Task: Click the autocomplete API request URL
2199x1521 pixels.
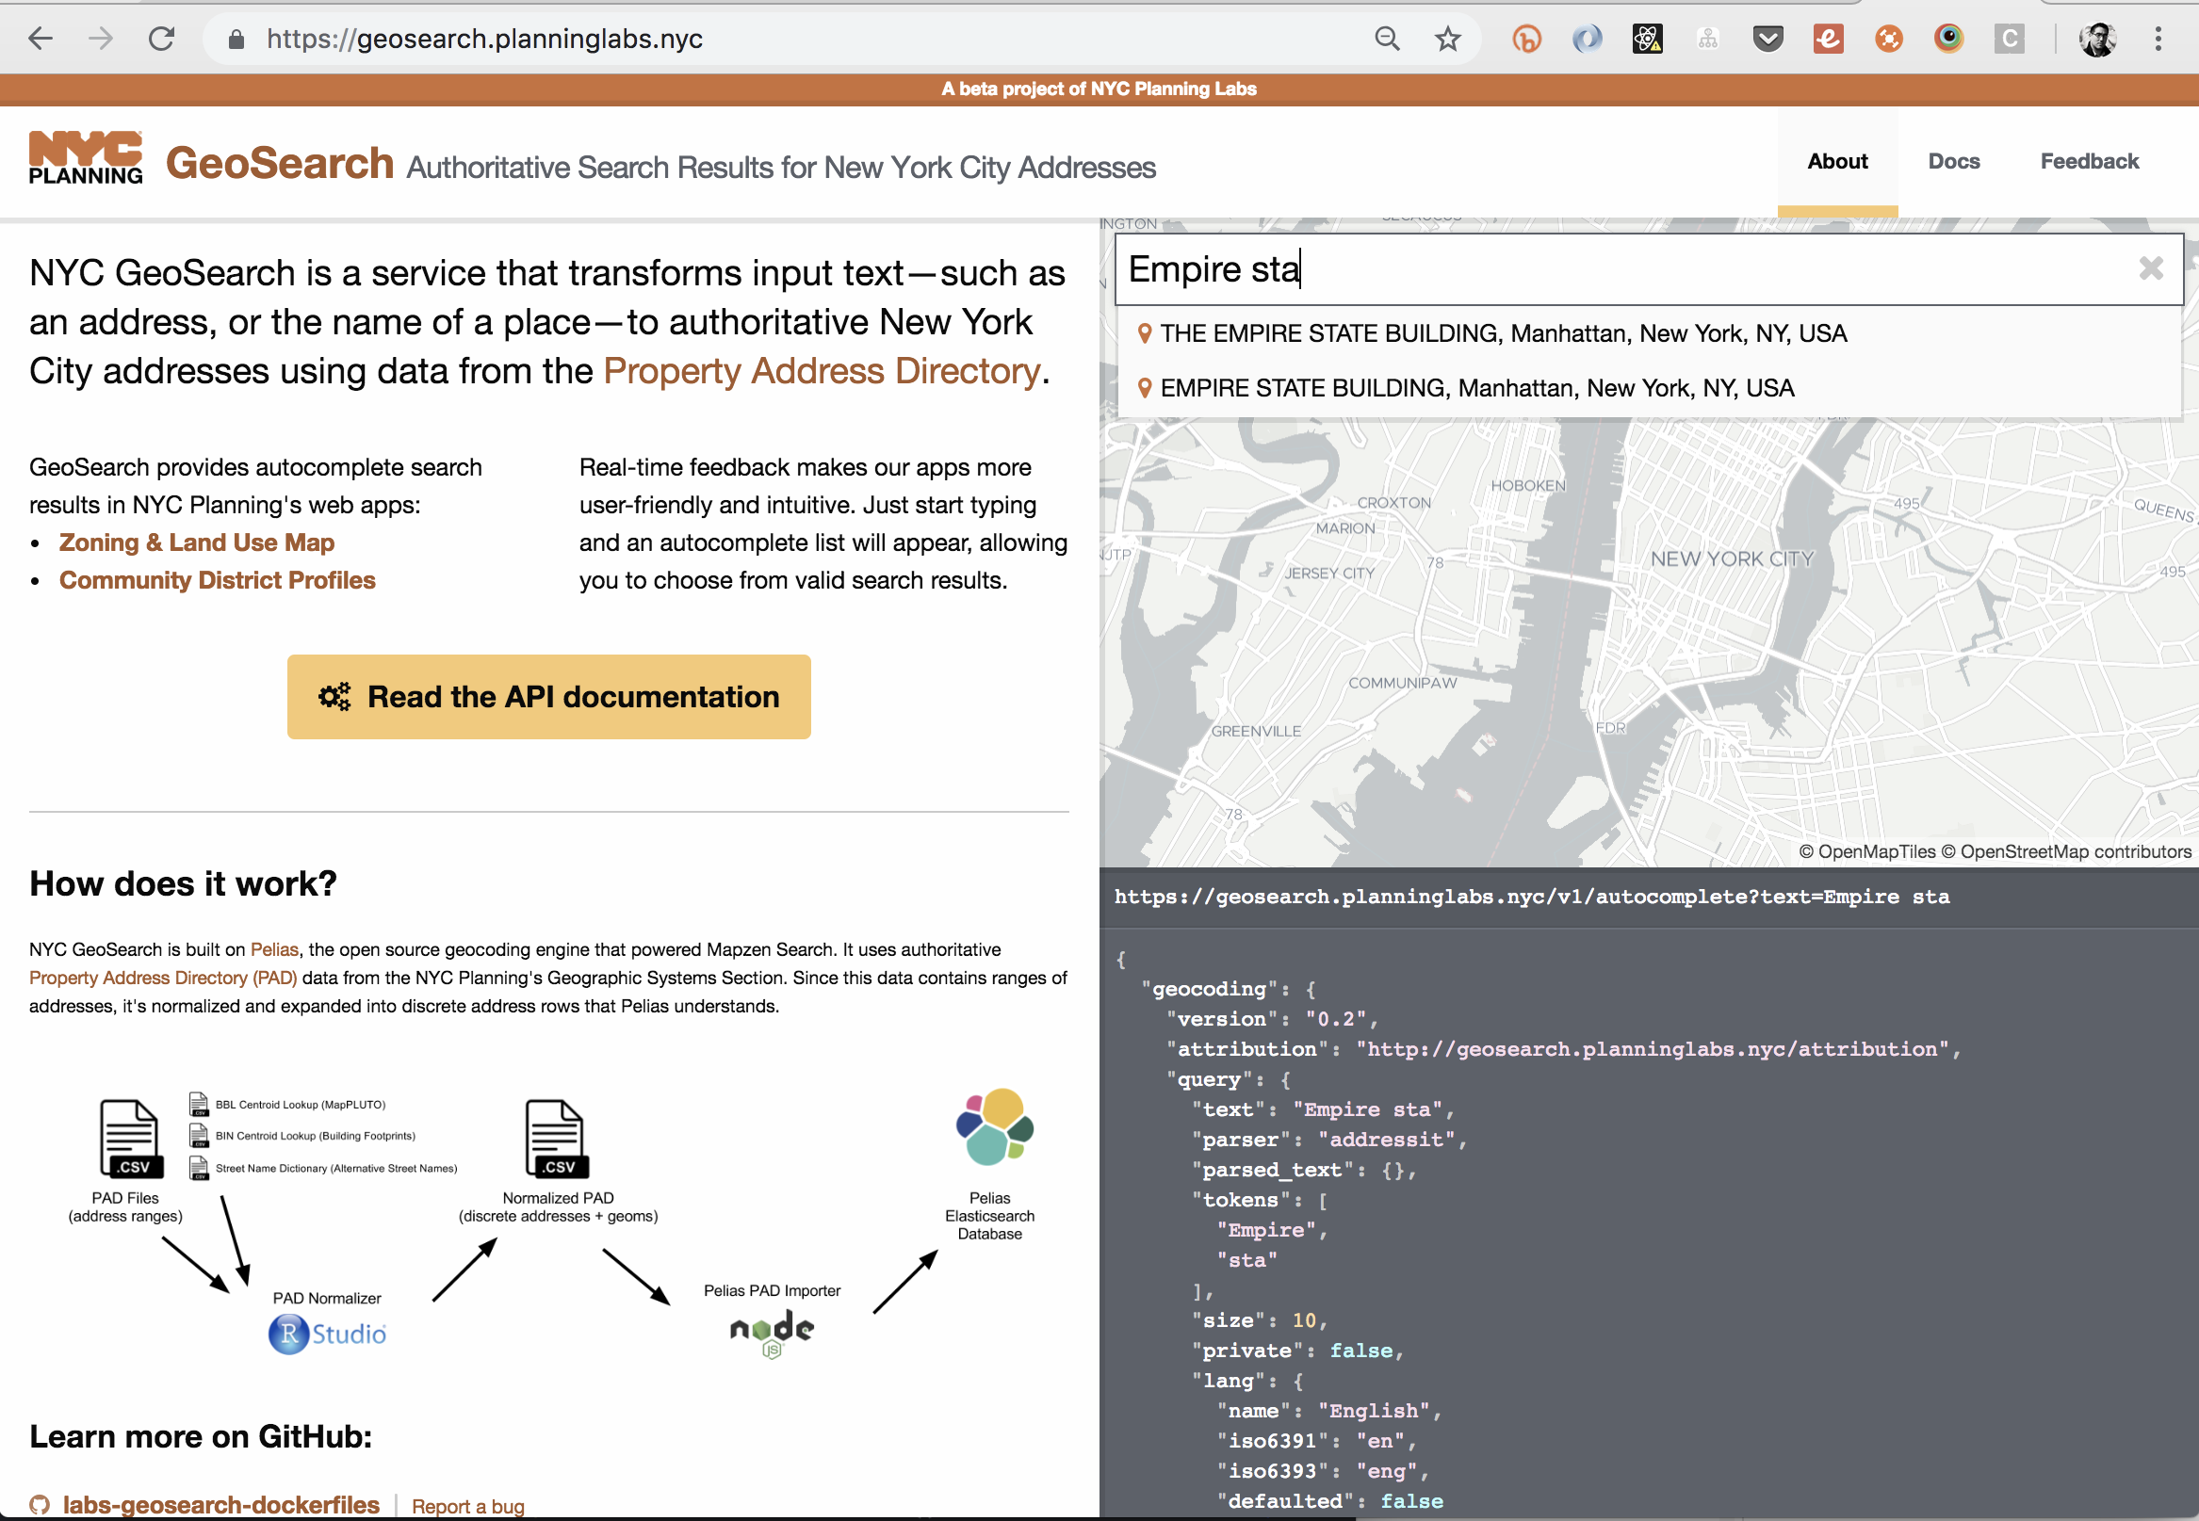Action: pos(1531,897)
